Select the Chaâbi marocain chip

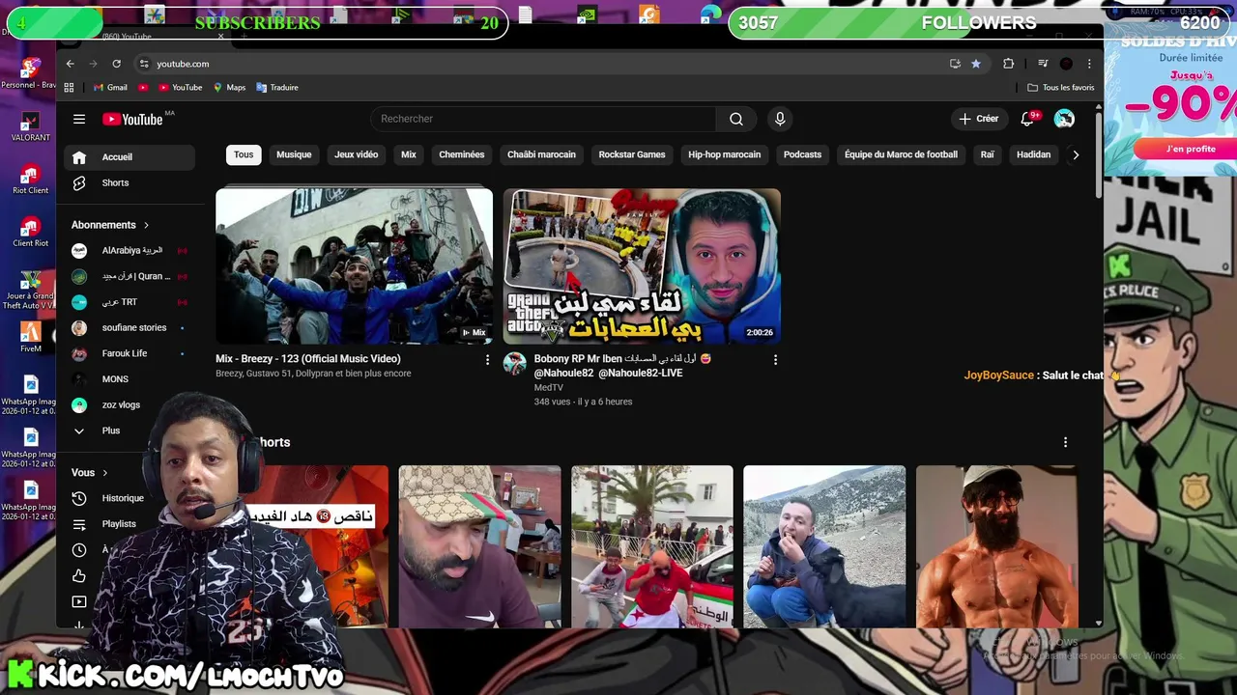[541, 154]
